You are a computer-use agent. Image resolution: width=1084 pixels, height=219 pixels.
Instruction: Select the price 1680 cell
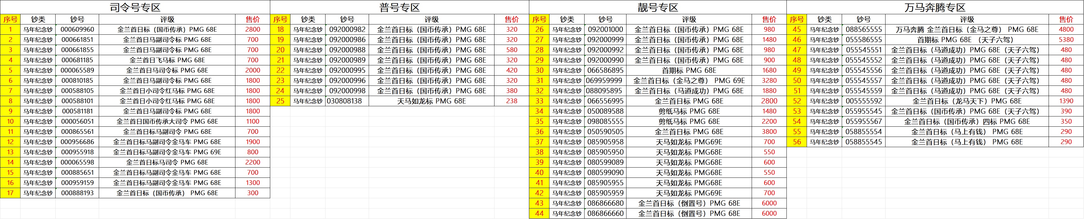coord(769,71)
